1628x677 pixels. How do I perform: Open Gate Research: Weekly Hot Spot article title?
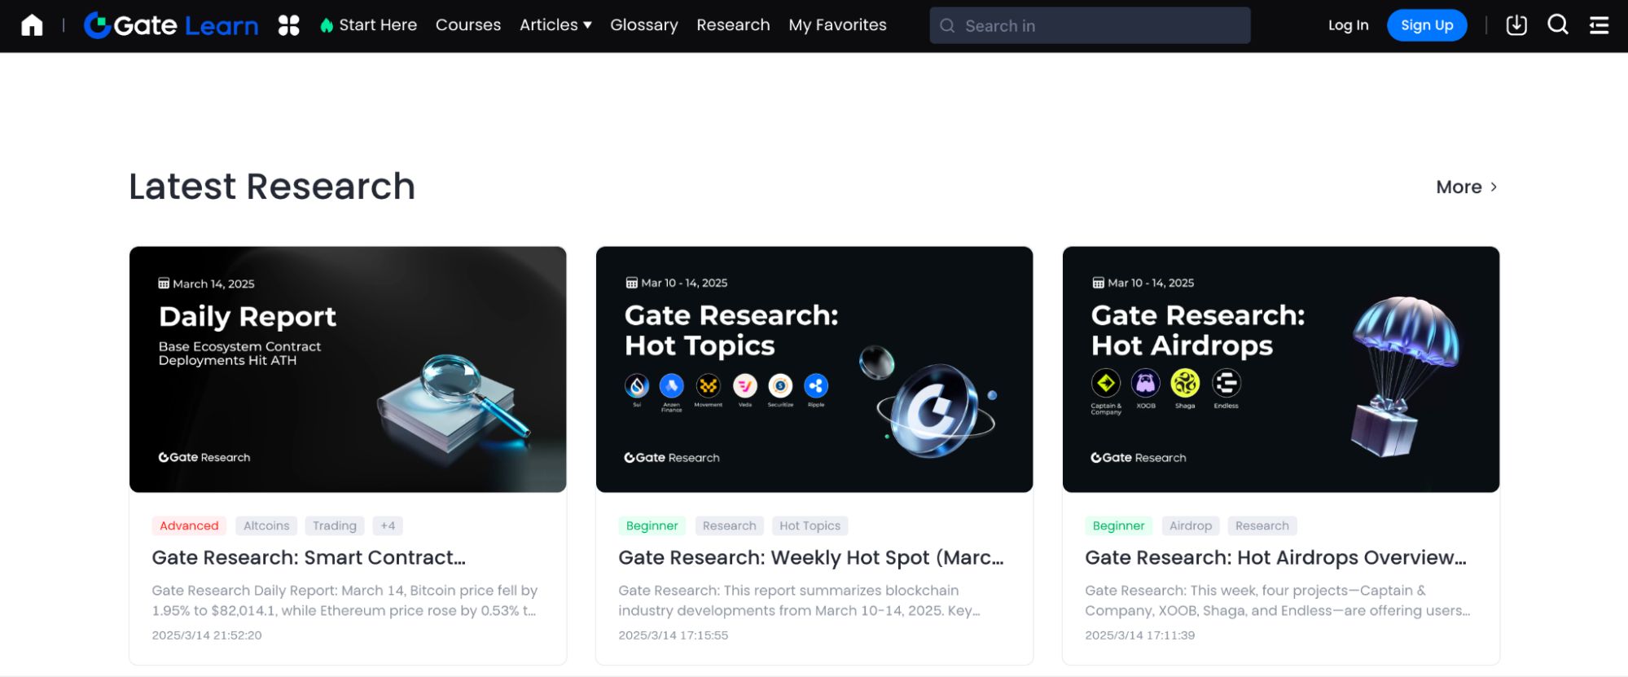[x=810, y=557]
